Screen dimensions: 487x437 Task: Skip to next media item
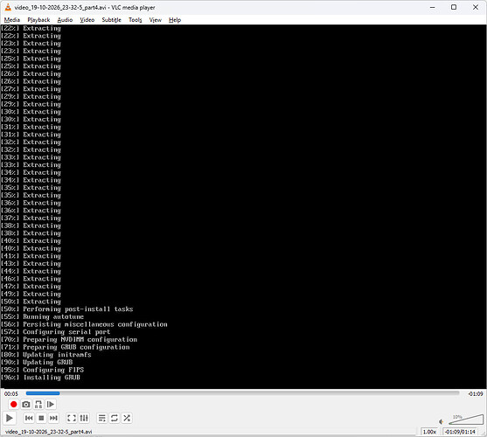coord(53,418)
